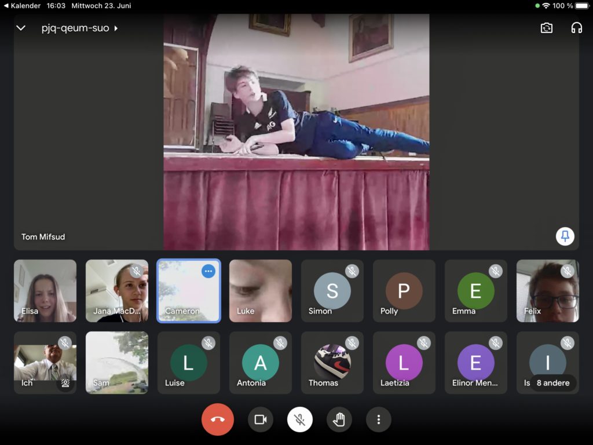Switch camera with the flip camera icon
This screenshot has height=445, width=593.
coord(546,28)
